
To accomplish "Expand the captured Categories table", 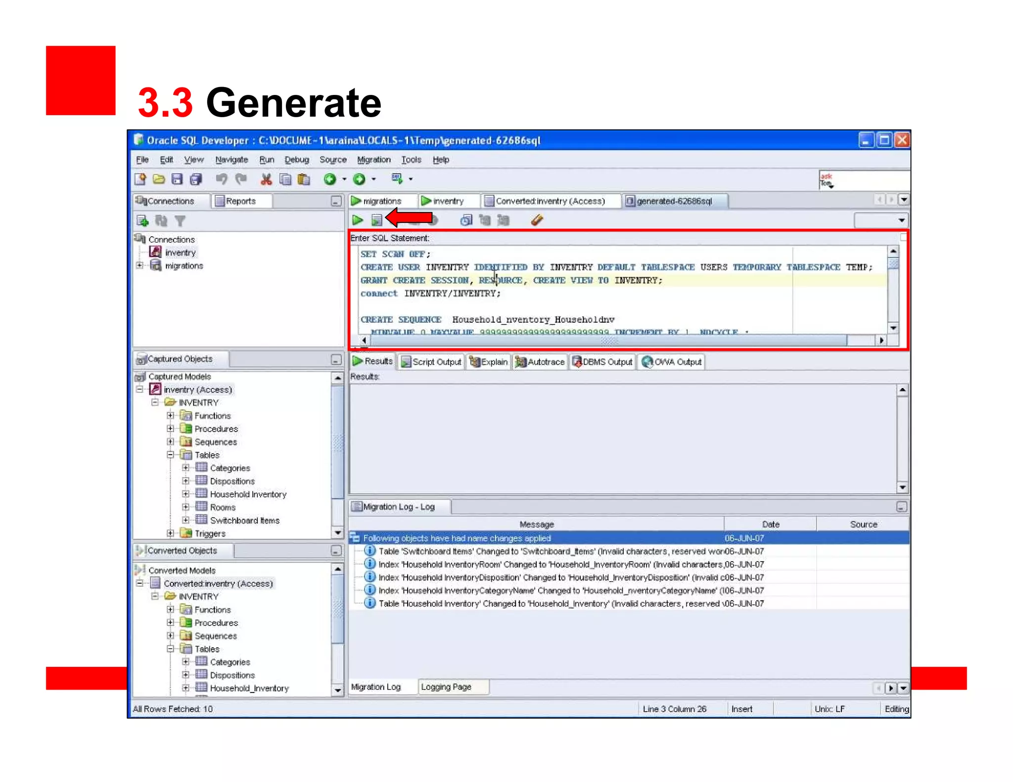I will (x=186, y=468).
